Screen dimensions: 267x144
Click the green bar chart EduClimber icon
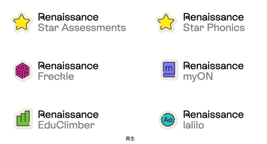point(23,119)
